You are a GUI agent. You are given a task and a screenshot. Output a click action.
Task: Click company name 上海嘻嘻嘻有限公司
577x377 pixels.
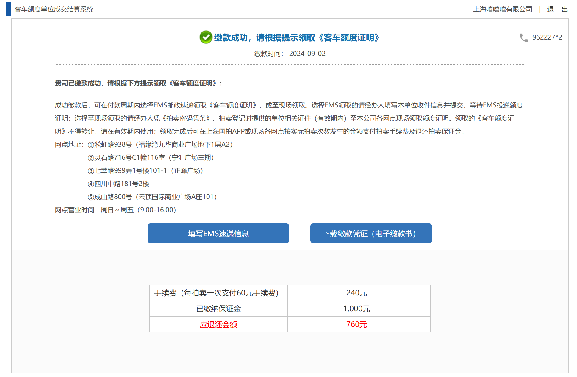[503, 9]
